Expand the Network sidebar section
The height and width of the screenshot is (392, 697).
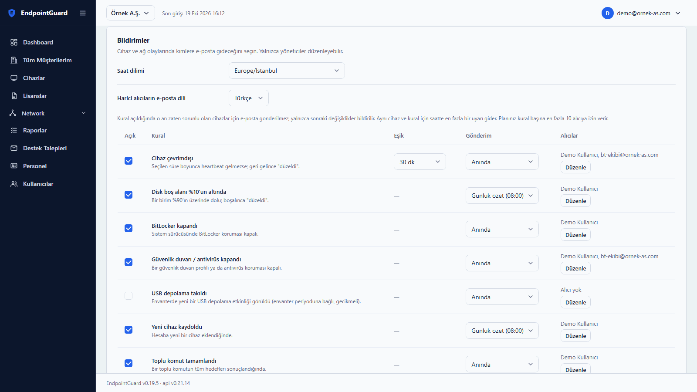48,113
